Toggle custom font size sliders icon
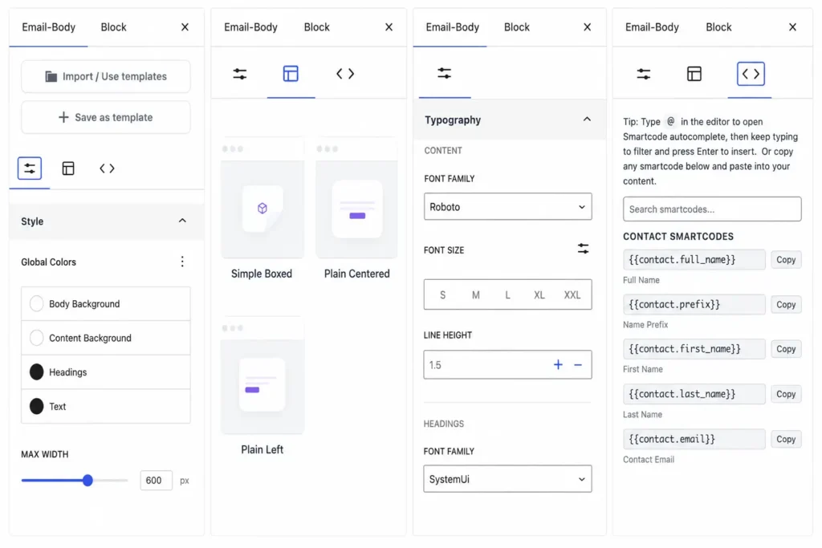The image size is (822, 548). point(583,249)
